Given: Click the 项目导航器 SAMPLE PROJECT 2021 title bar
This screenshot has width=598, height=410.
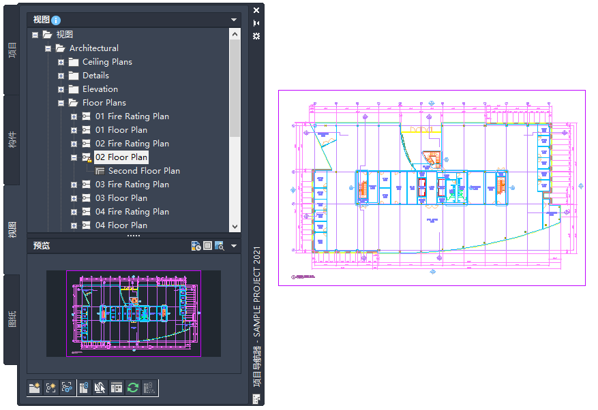Looking at the screenshot, I should (256, 317).
